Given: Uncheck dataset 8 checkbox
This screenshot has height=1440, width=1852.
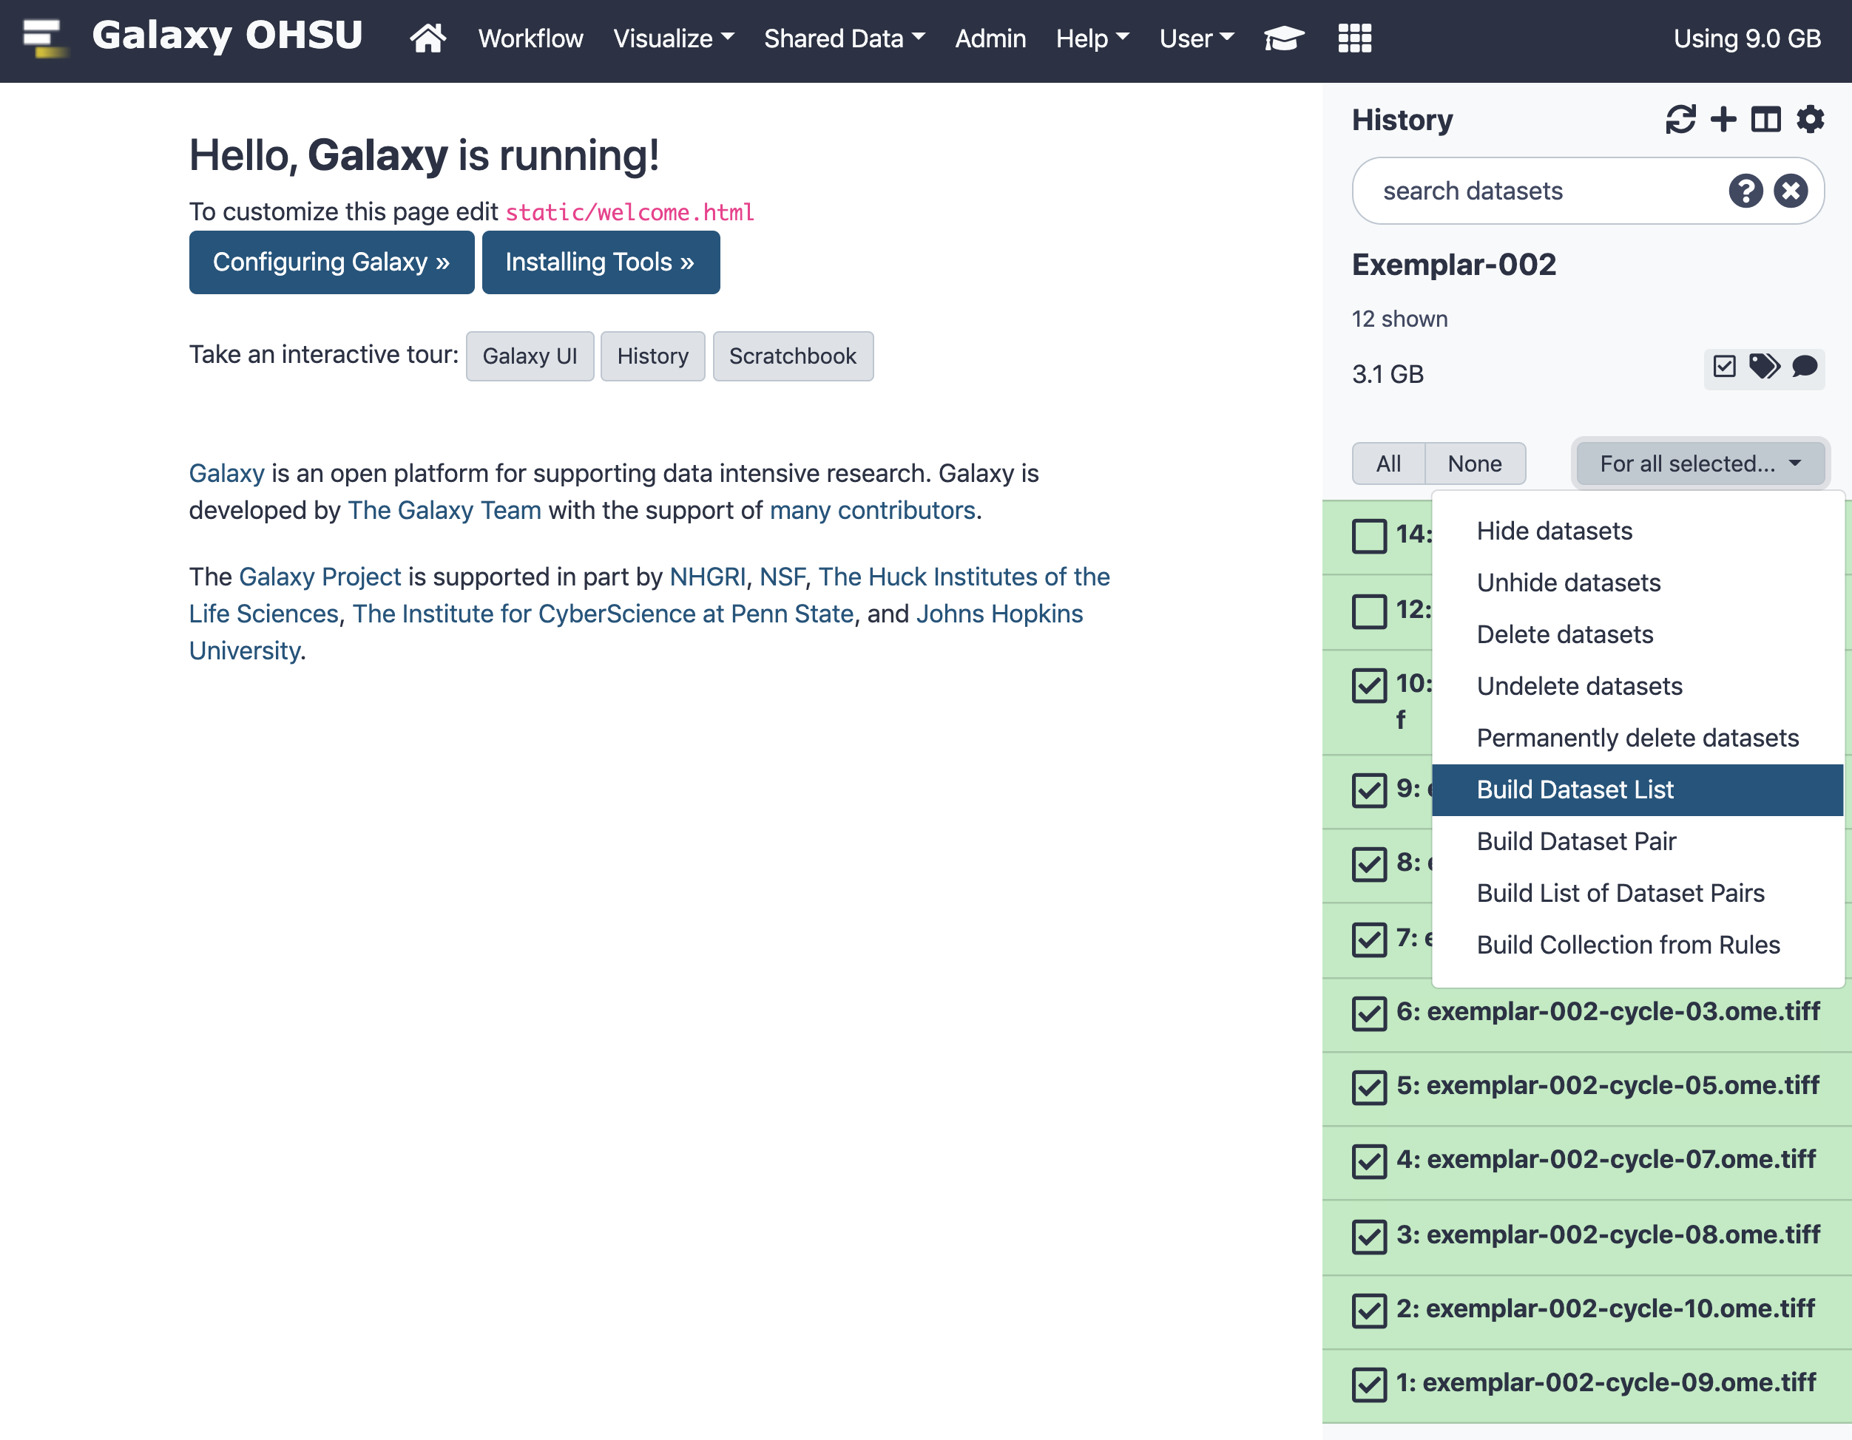Looking at the screenshot, I should click(x=1368, y=864).
